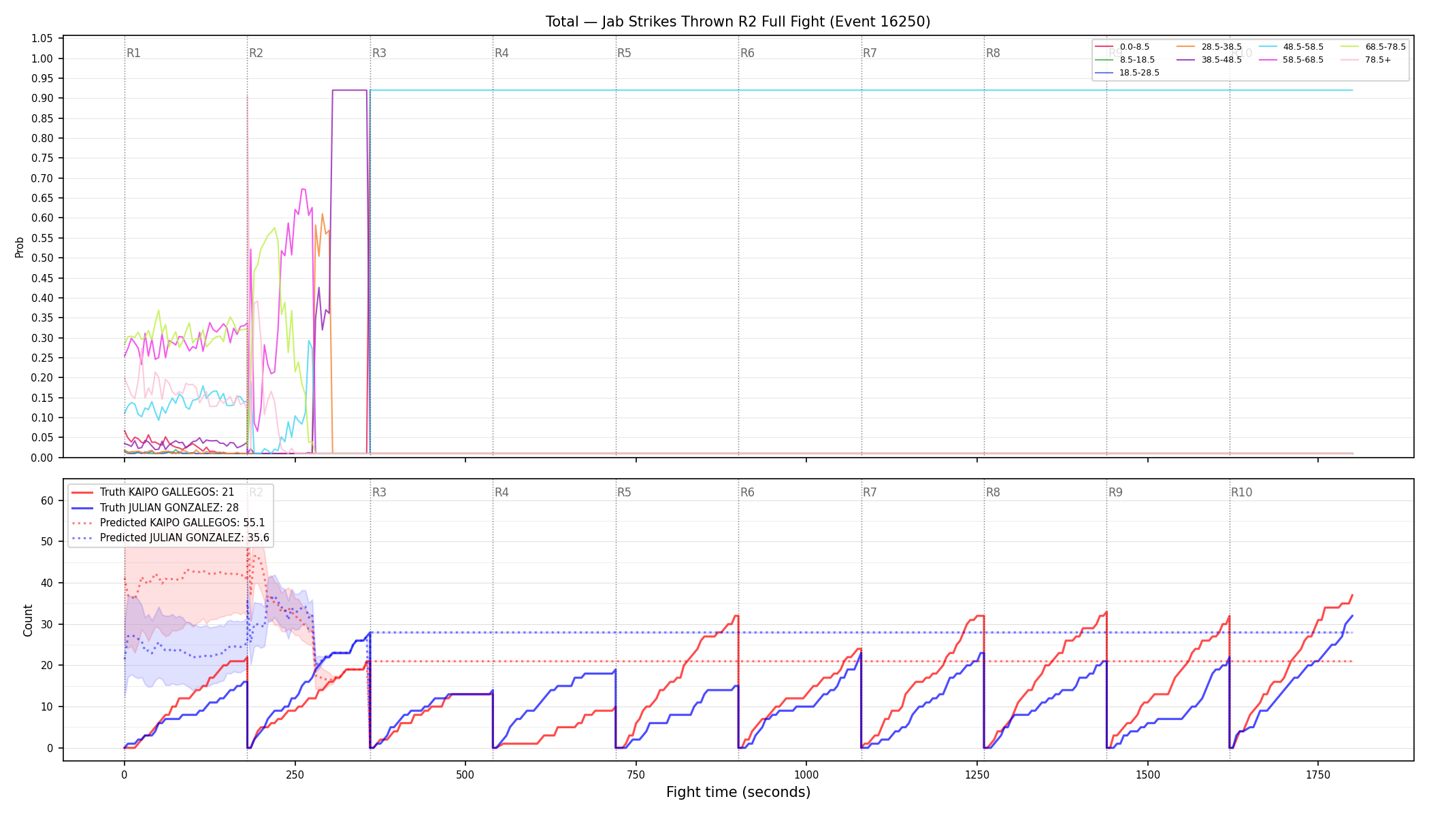Click the 0.00 tick on Prob axis
Viewport: 1429px width, 816px height.
pyautogui.click(x=42, y=458)
